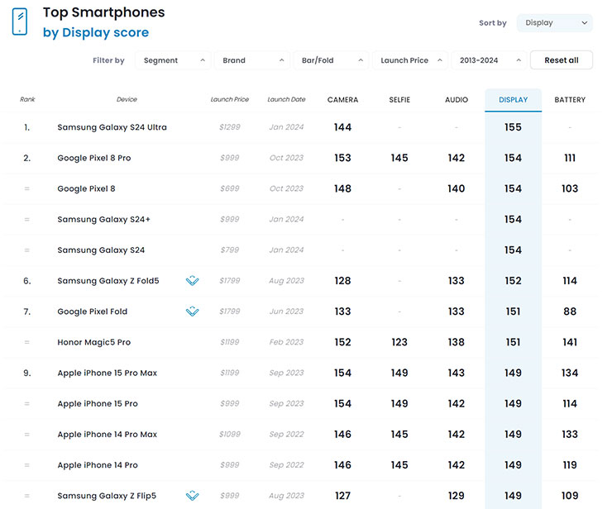
Task: Open the Bar/Fold filter dropdown
Action: click(x=331, y=60)
